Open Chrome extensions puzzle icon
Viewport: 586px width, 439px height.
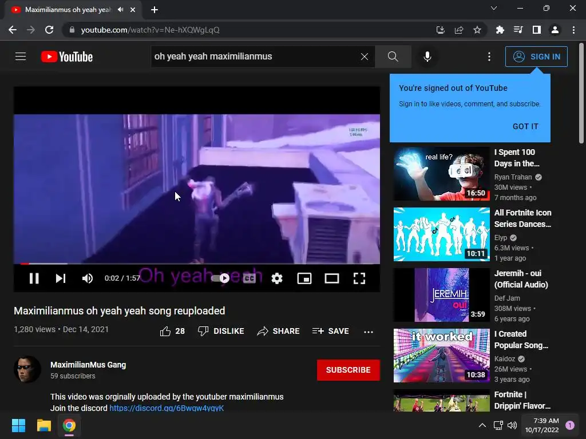[x=500, y=30]
